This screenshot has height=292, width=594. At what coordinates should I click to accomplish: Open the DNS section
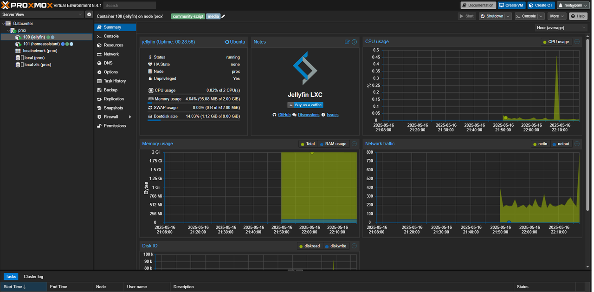click(116, 63)
